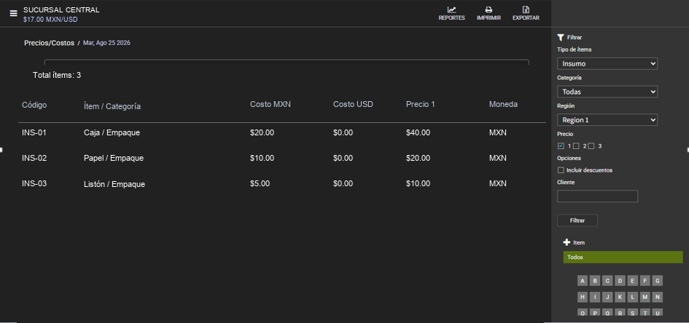The image size is (689, 323).
Task: Click the $20.00 cost of Caja
Action: [x=262, y=132]
